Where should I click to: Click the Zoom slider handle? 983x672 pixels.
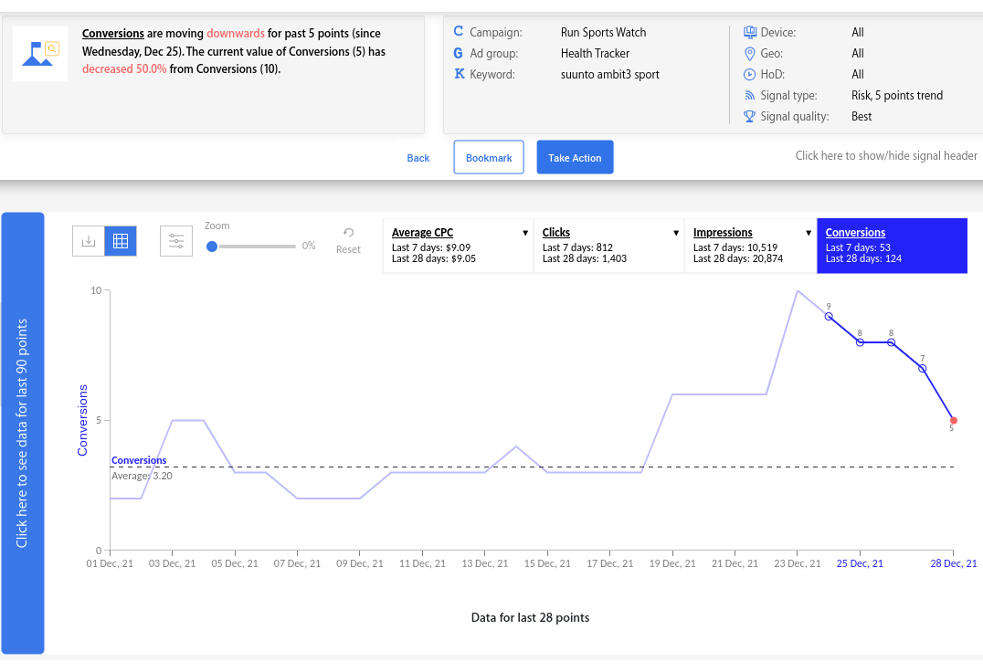[x=212, y=246]
